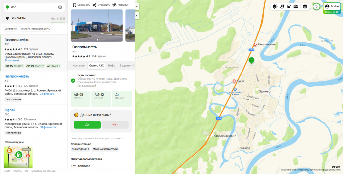Switch to the Статус АЗС tab
The width and height of the screenshot is (343, 174).
97,65
